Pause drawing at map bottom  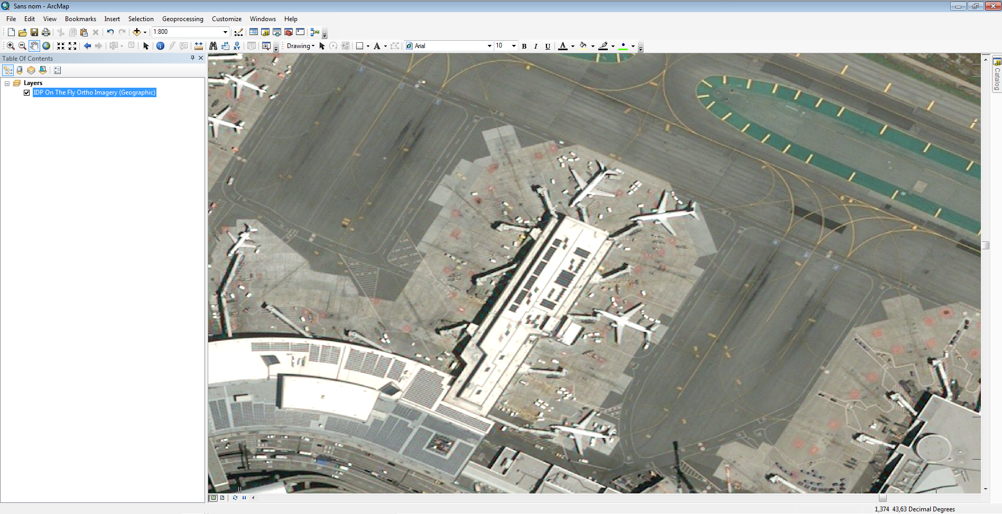244,498
